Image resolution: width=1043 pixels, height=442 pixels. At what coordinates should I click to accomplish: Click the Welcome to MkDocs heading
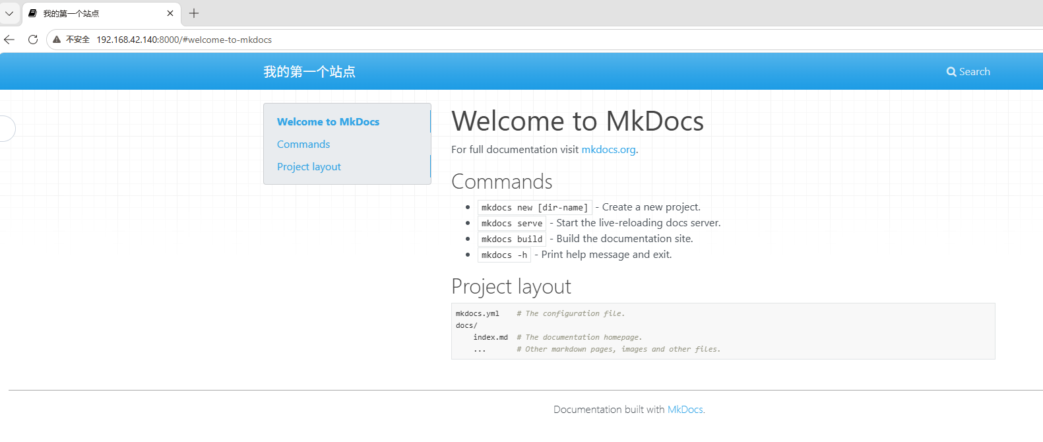577,121
